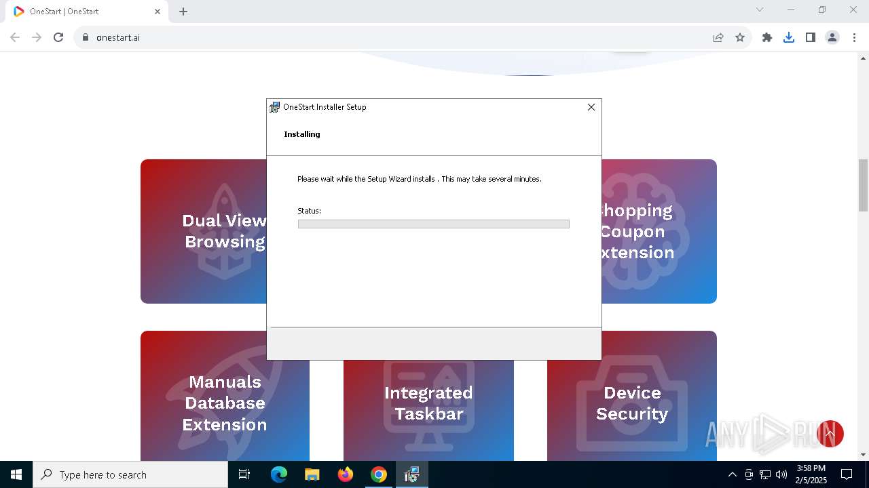The width and height of the screenshot is (869, 488).
Task: Launch Firefox from the taskbar
Action: [346, 474]
